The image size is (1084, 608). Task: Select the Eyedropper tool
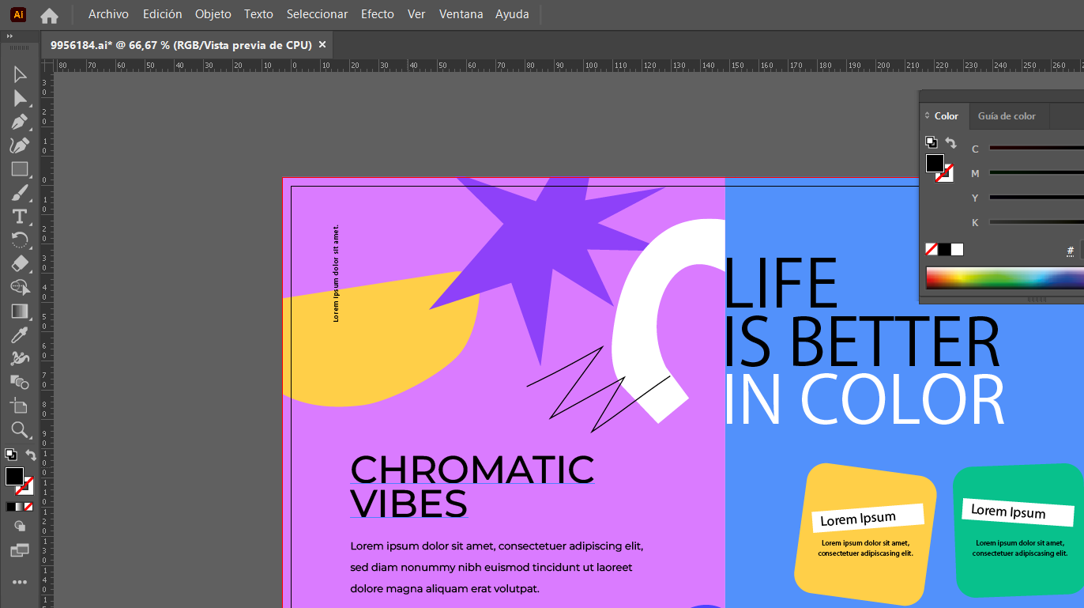pos(20,334)
